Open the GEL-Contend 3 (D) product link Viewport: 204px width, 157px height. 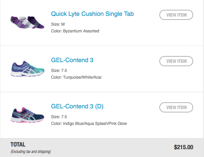(x=77, y=107)
